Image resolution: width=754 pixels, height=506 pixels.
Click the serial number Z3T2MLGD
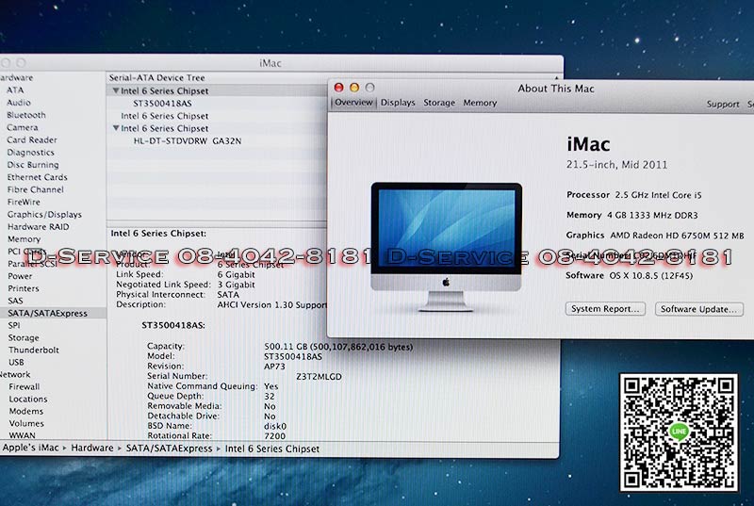[319, 377]
